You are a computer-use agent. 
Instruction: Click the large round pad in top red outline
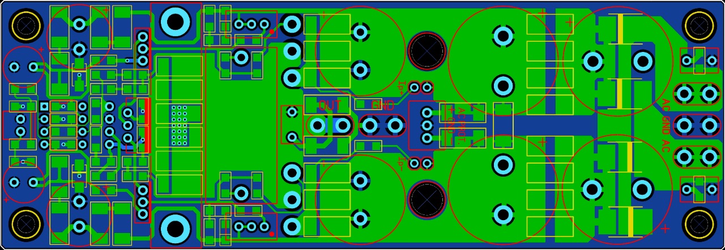pos(176,21)
